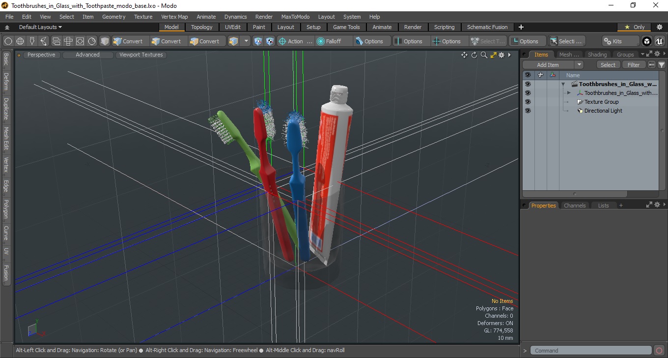Toggle the viewport orange dot indicator
668x358 pixels.
click(19, 55)
